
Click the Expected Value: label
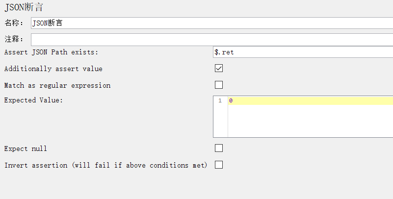(x=34, y=100)
